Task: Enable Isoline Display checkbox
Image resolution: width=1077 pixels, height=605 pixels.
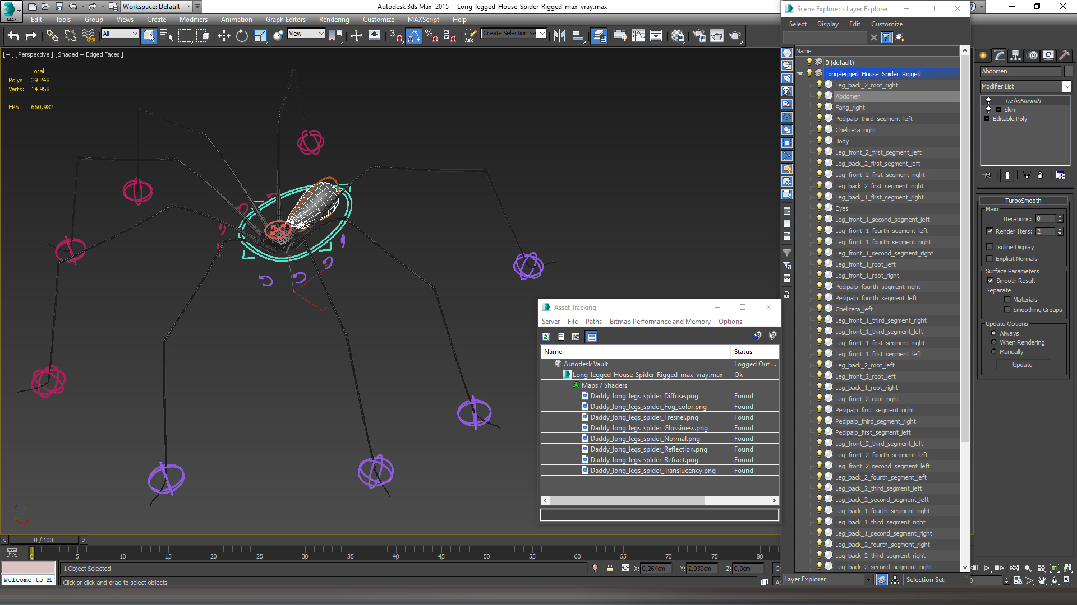Action: (990, 247)
